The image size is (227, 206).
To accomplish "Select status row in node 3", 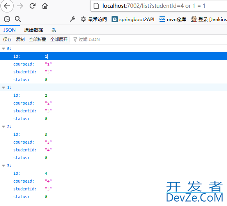I will (x=113, y=197).
